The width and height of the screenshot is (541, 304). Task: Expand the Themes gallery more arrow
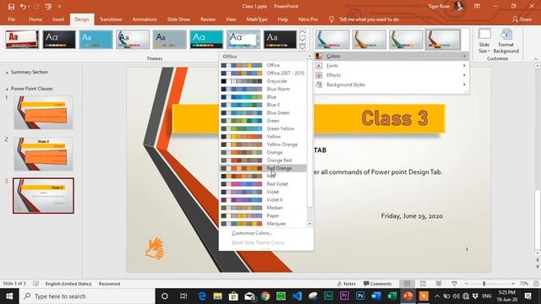[x=303, y=48]
